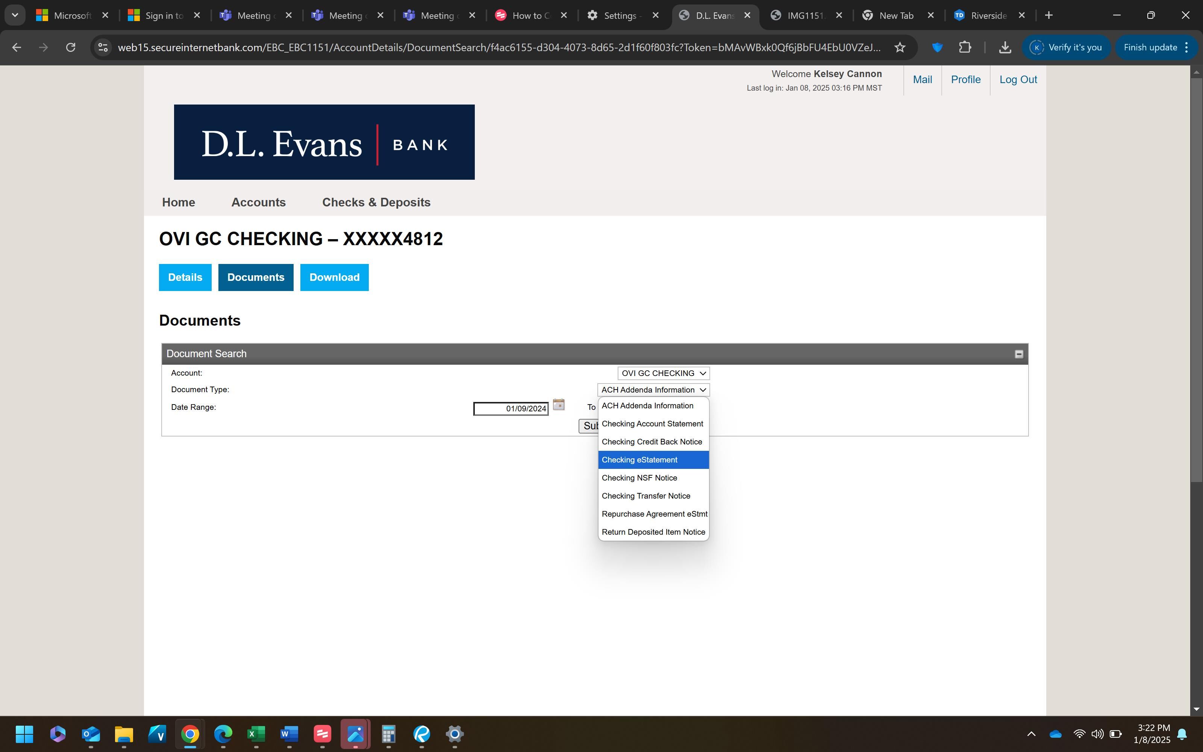The image size is (1203, 752).
Task: Switch to the Details tab
Action: (x=185, y=277)
